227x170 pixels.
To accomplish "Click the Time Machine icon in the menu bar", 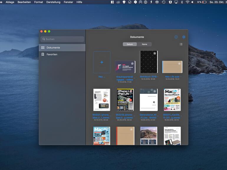I will click(163, 2).
